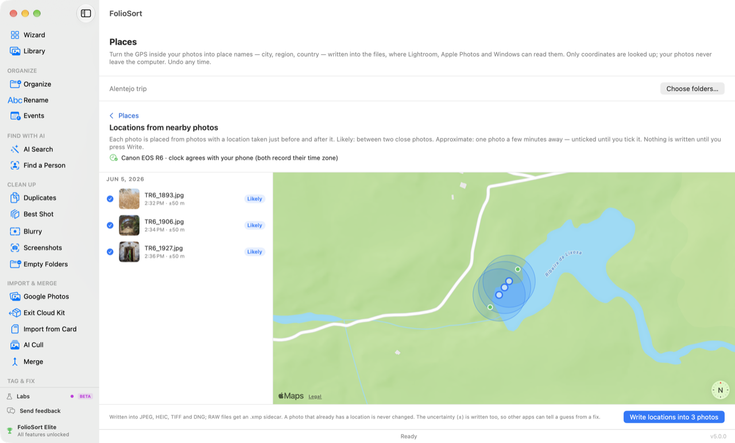Open the Rename Abc icon
Image resolution: width=735 pixels, height=443 pixels.
15,100
